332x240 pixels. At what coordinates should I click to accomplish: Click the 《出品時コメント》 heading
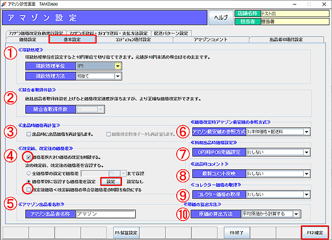(x=209, y=164)
